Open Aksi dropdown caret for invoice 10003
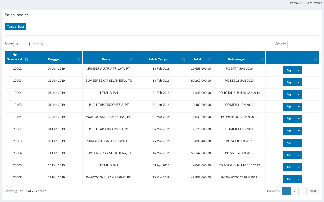This screenshot has height=202, width=324. pyautogui.click(x=298, y=82)
